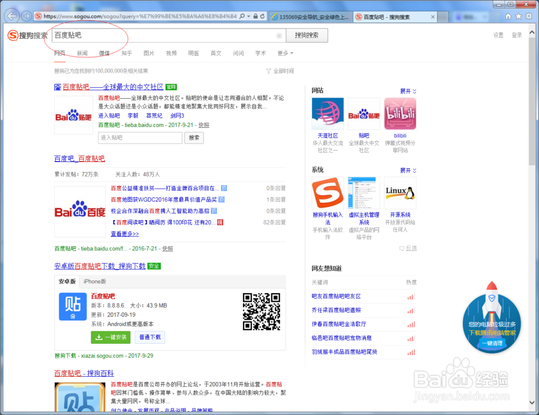Switch to 新闻 search tab

82,53
